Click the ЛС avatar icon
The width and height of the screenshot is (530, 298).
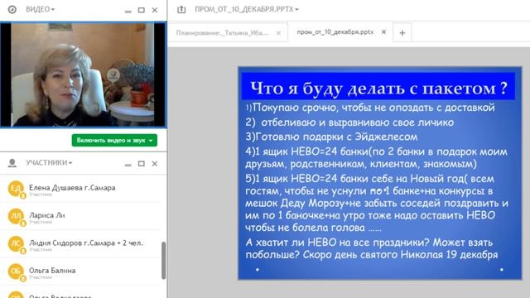point(17,244)
